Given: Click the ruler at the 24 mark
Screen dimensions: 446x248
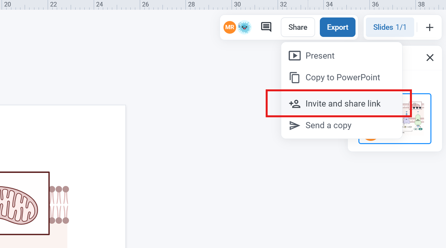Looking at the screenshot, I should [100, 5].
